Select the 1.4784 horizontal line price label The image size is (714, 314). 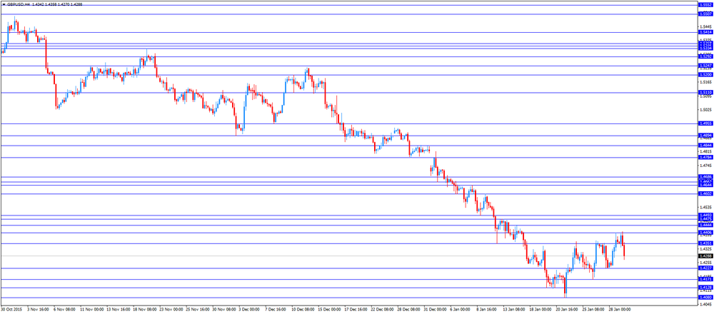[x=705, y=158]
